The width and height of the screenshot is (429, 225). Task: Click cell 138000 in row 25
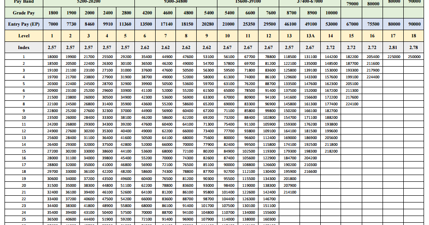coord(249,219)
